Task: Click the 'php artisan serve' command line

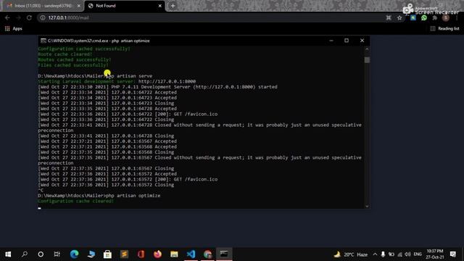Action: coord(95,76)
